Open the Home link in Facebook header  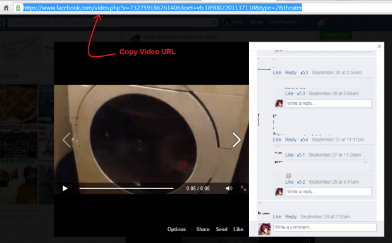pos(256,22)
